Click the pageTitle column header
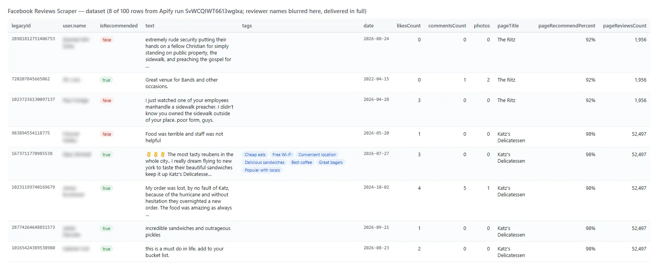This screenshot has height=269, width=658. coord(508,26)
